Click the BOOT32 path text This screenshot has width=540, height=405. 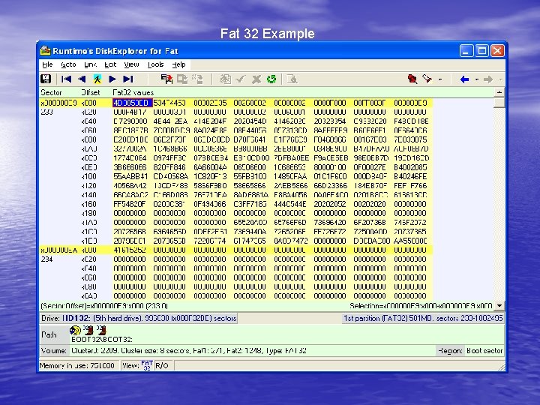coord(101,339)
